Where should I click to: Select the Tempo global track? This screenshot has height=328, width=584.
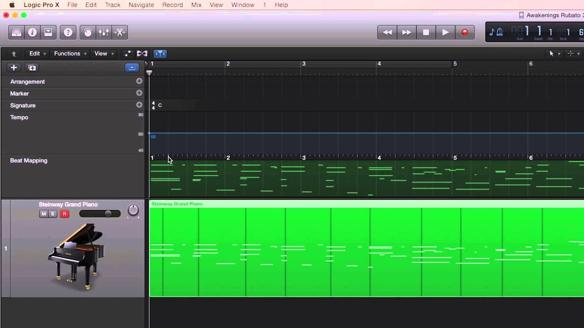pyautogui.click(x=19, y=117)
